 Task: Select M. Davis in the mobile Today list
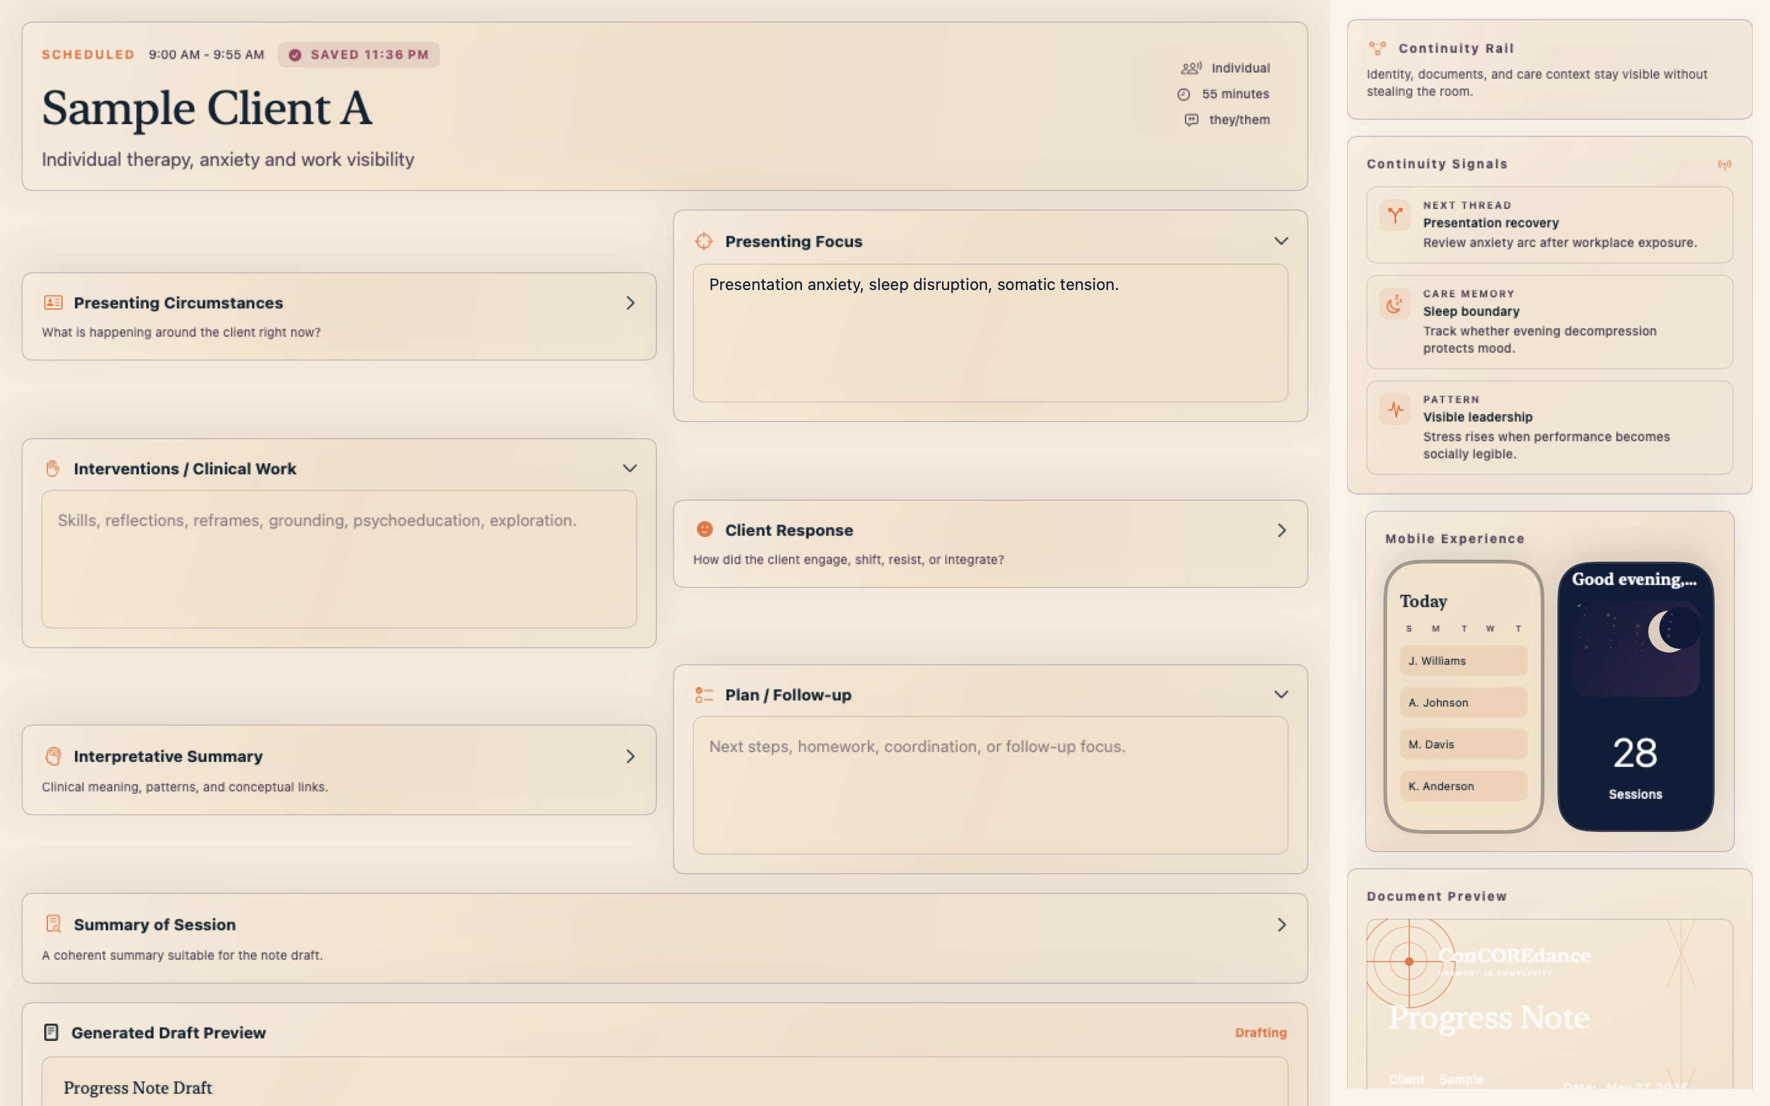(1463, 744)
